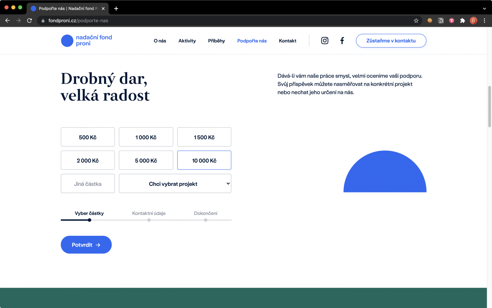Select the 5 000 Kč donation amount
The height and width of the screenshot is (308, 492).
pyautogui.click(x=146, y=161)
